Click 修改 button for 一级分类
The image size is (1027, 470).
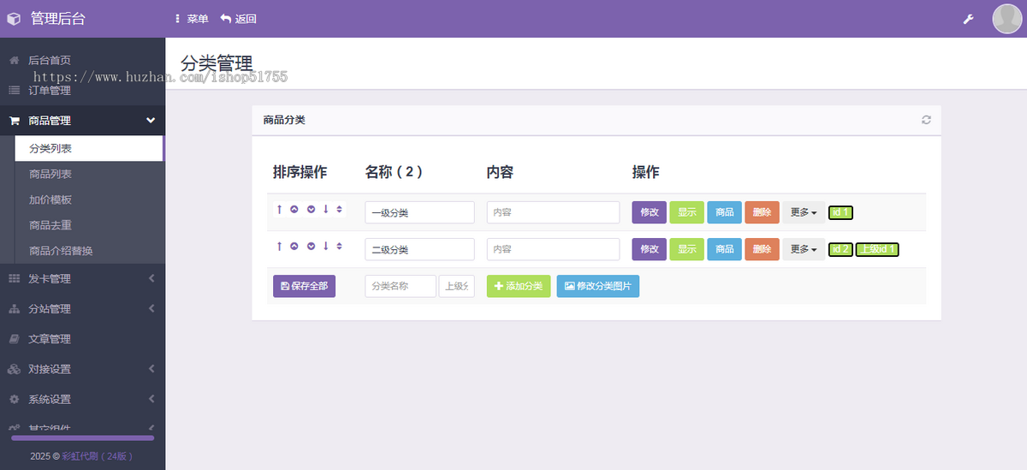tap(649, 212)
